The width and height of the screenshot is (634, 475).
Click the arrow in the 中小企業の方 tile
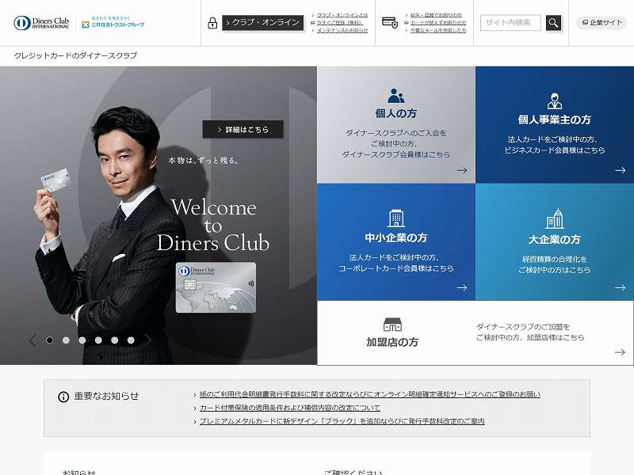coord(462,287)
